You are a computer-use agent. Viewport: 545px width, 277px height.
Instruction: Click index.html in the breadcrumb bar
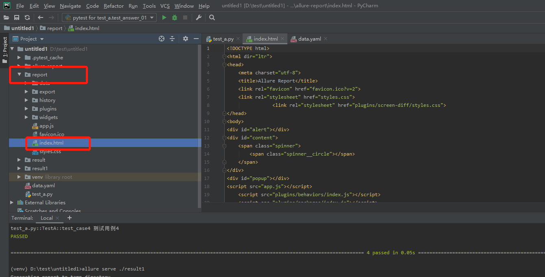(x=84, y=28)
